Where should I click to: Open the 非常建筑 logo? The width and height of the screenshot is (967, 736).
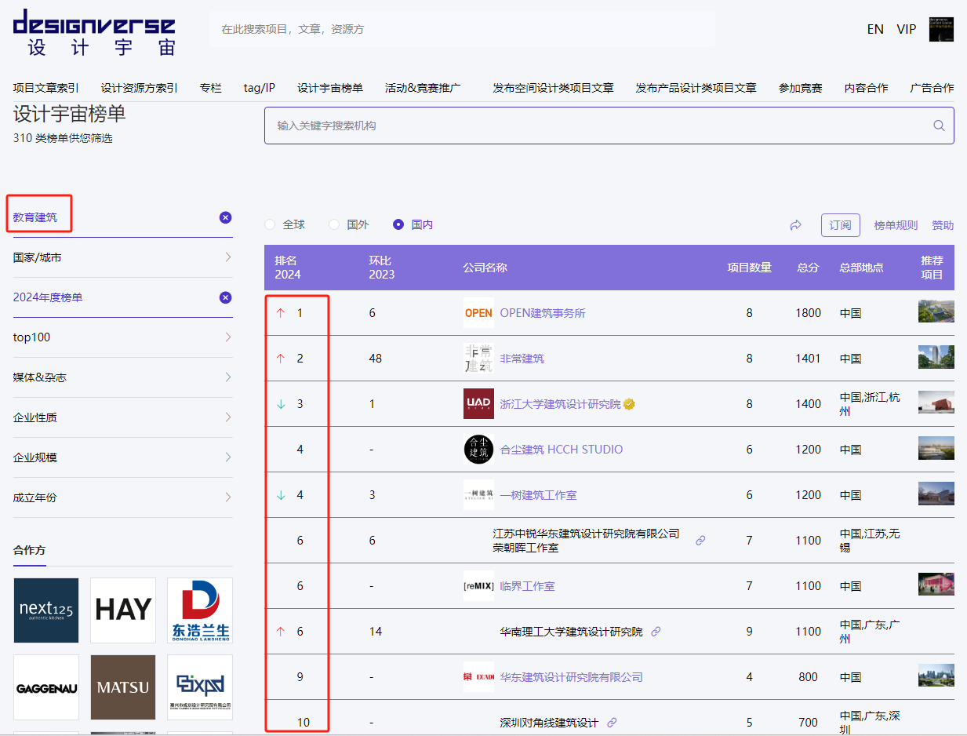tap(478, 359)
